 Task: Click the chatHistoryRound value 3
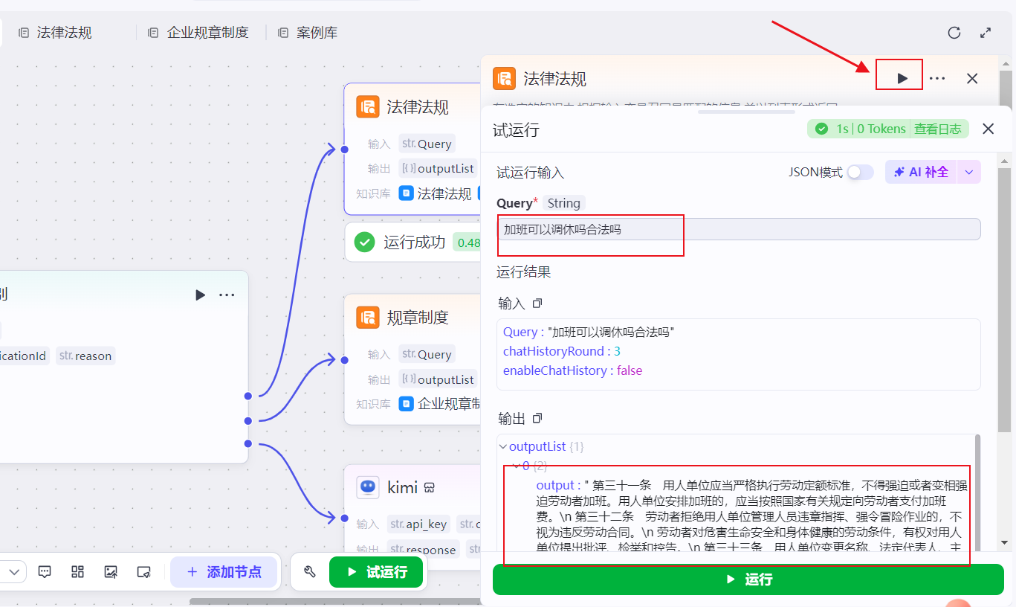(x=617, y=351)
